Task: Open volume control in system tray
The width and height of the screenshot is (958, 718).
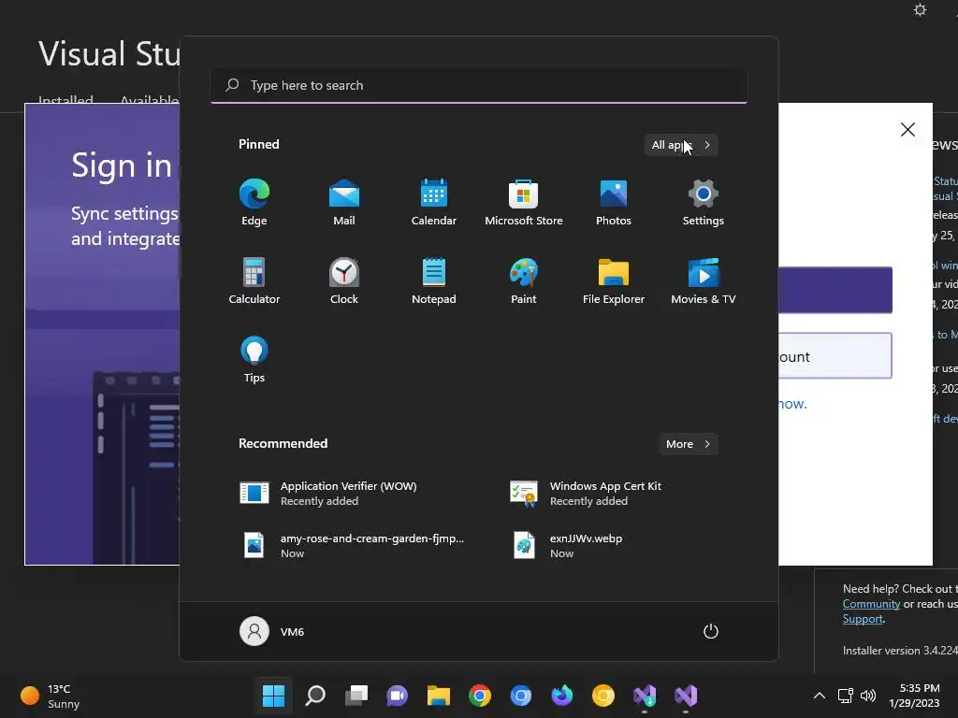Action: pos(867,696)
